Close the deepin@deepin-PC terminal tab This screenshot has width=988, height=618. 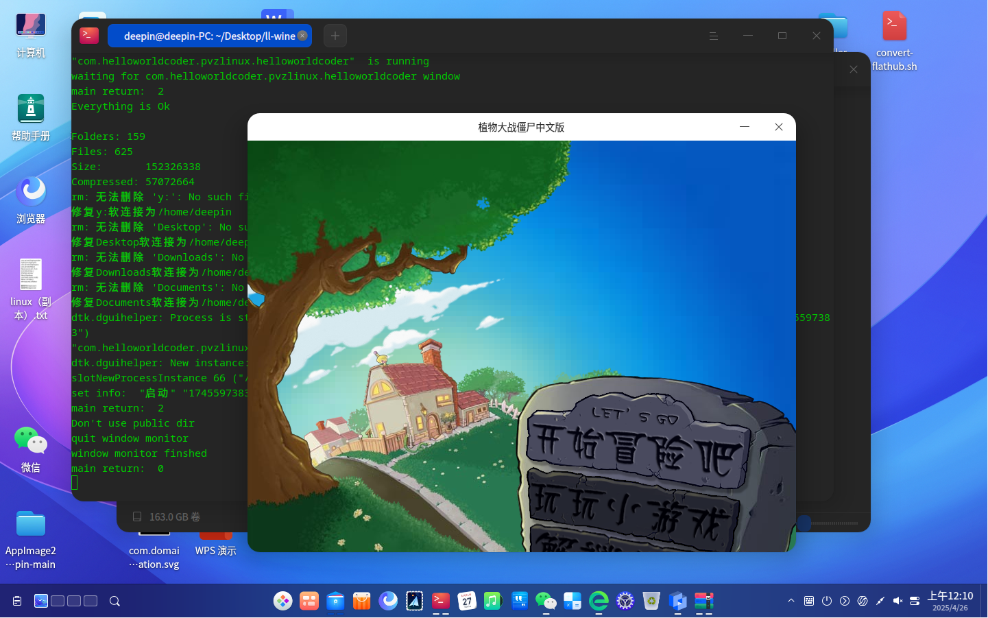[302, 36]
